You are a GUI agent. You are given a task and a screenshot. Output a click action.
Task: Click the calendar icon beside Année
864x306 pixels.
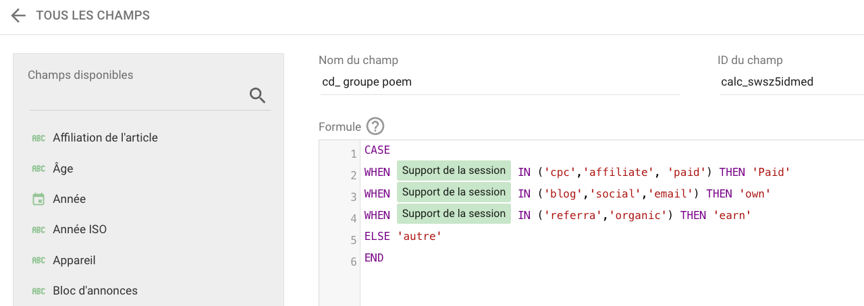click(x=39, y=199)
